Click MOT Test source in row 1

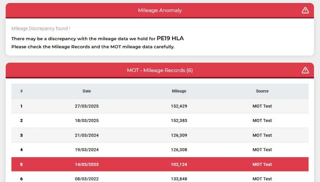262,106
